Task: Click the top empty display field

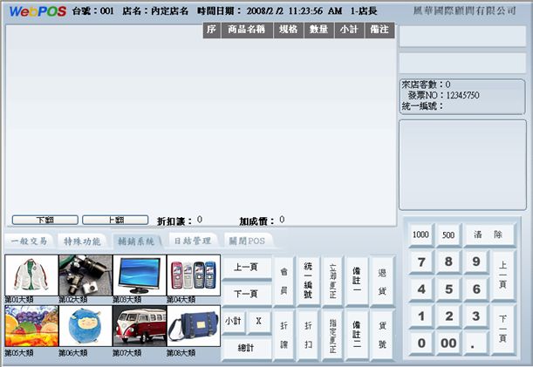Action: coord(462,36)
